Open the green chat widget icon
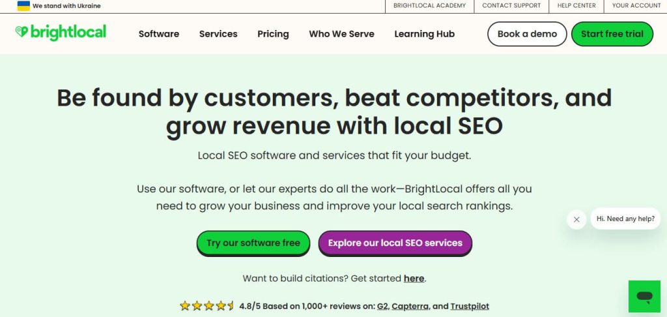The image size is (667, 317). coord(644,297)
